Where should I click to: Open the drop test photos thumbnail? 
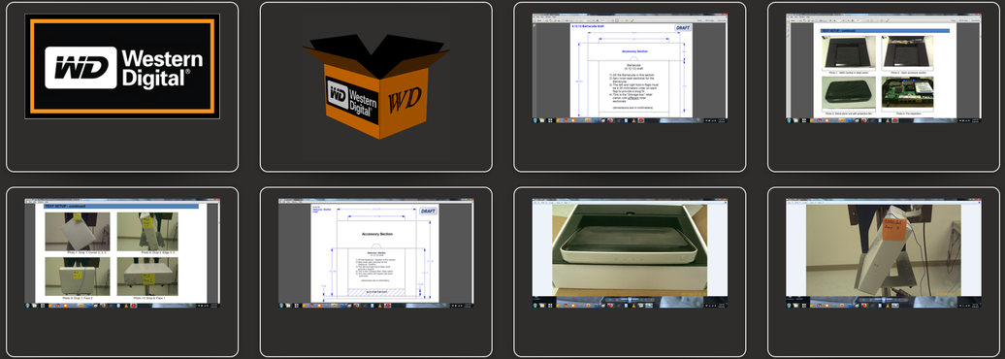click(x=122, y=253)
